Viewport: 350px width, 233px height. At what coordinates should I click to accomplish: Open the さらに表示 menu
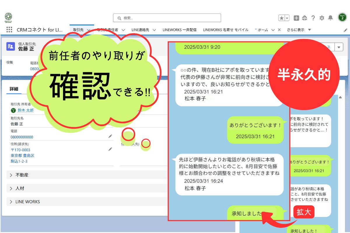pos(299,30)
